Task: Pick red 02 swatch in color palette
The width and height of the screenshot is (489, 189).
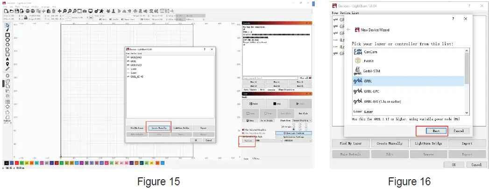Action: (x=16, y=163)
